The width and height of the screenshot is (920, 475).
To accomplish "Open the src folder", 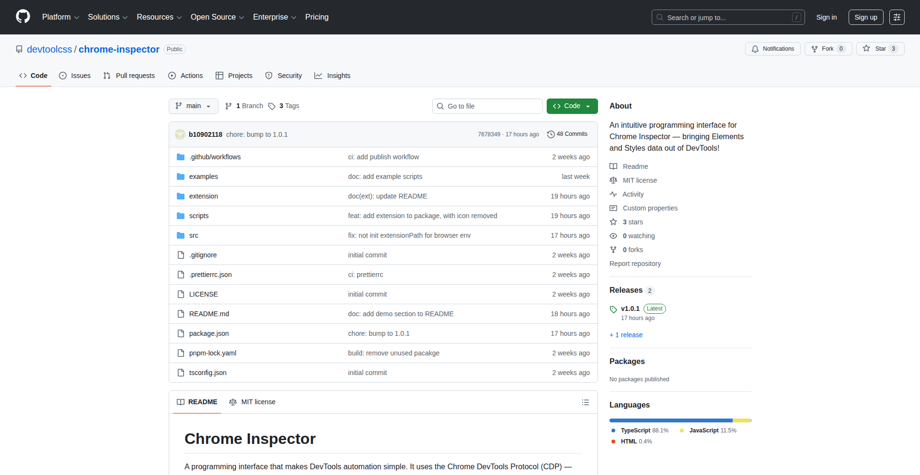I will 194,235.
